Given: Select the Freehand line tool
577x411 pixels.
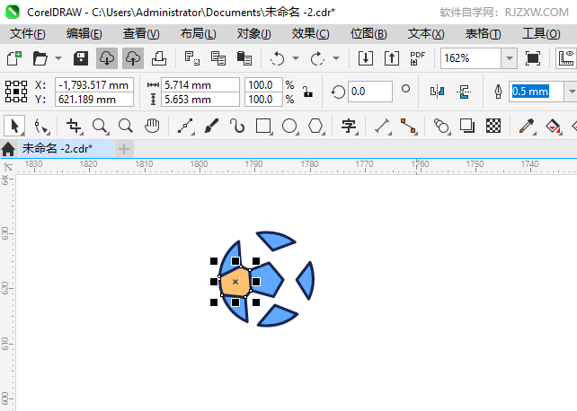Looking at the screenshot, I should coord(185,126).
